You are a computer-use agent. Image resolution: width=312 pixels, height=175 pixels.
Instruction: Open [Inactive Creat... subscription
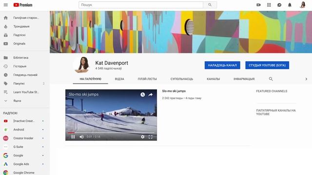[x=24, y=121]
